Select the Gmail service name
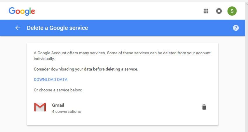The width and height of the screenshot is (248, 132). tap(58, 105)
